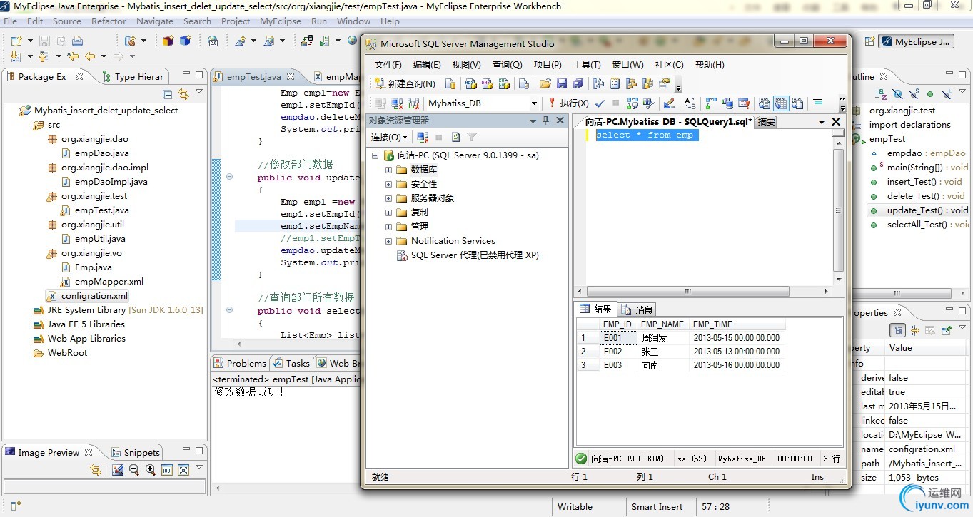This screenshot has height=517, width=973.
Task: Select the 结果 results tab
Action: [x=597, y=309]
